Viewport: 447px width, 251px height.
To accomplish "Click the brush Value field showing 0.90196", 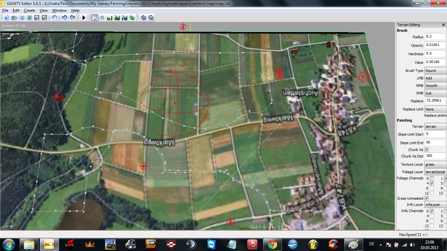I will point(435,62).
